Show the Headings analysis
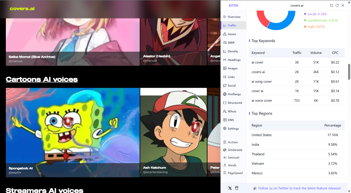 [x=233, y=60]
